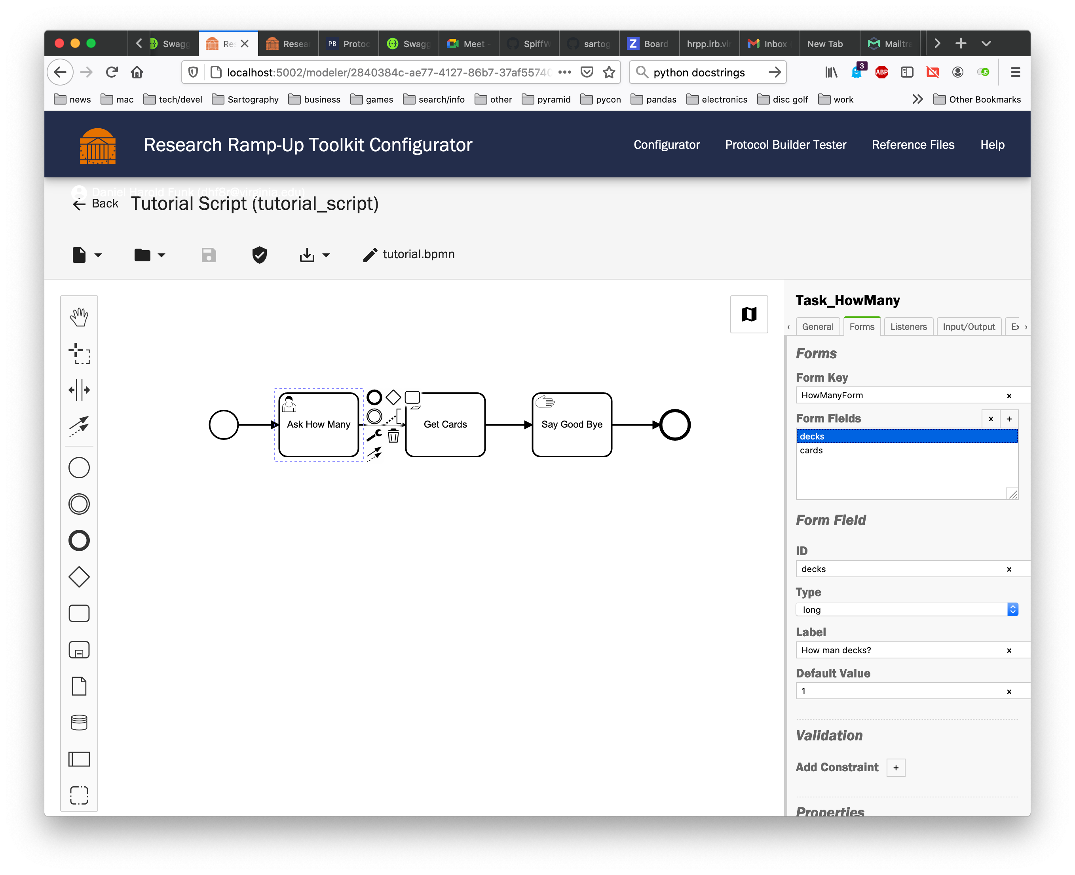Switch to the Forms properties tab
Screen dimensions: 1075x875
tap(862, 327)
